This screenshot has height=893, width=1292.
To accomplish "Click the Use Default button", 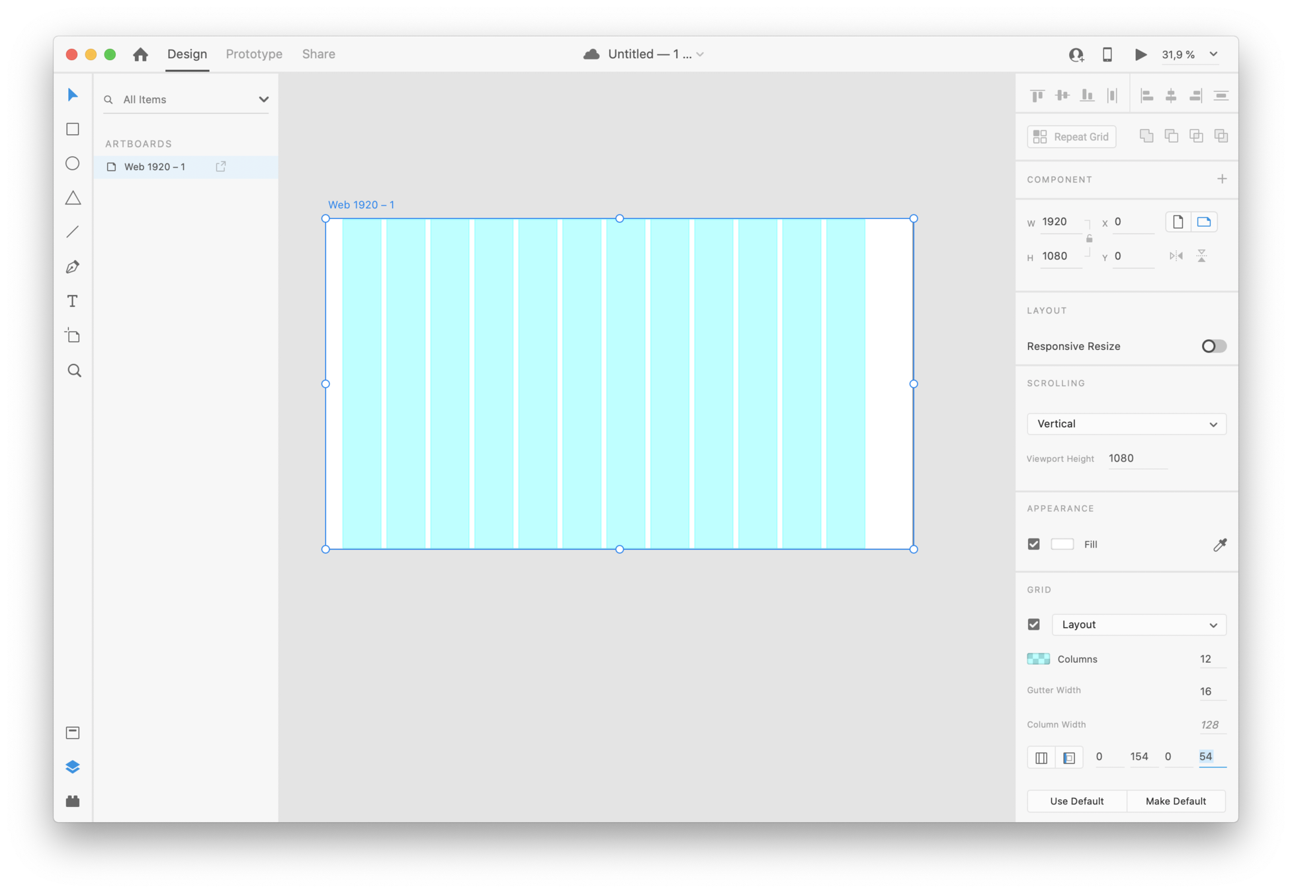I will [x=1076, y=801].
